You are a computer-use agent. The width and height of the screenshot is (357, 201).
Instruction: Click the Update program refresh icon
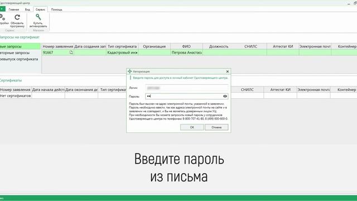(17, 17)
